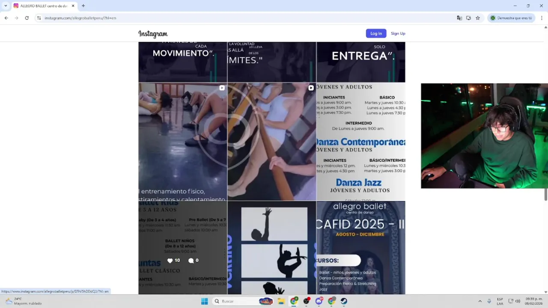Open the clock showing 09:39 p. m.
Screen dimensions: 548x308
click(x=534, y=301)
